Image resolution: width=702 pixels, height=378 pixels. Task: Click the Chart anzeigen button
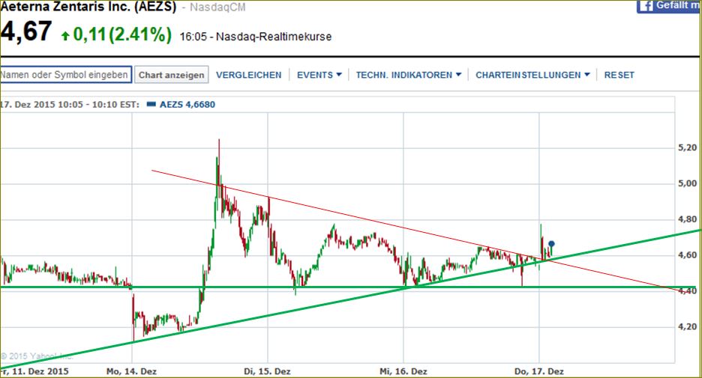pyautogui.click(x=172, y=75)
